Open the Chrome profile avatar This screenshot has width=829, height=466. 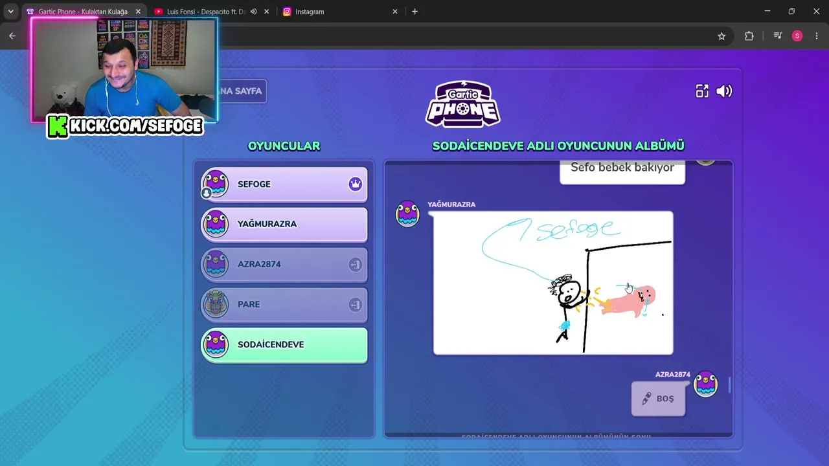point(797,36)
